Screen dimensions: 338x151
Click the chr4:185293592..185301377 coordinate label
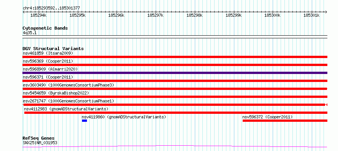pyautogui.click(x=51, y=8)
